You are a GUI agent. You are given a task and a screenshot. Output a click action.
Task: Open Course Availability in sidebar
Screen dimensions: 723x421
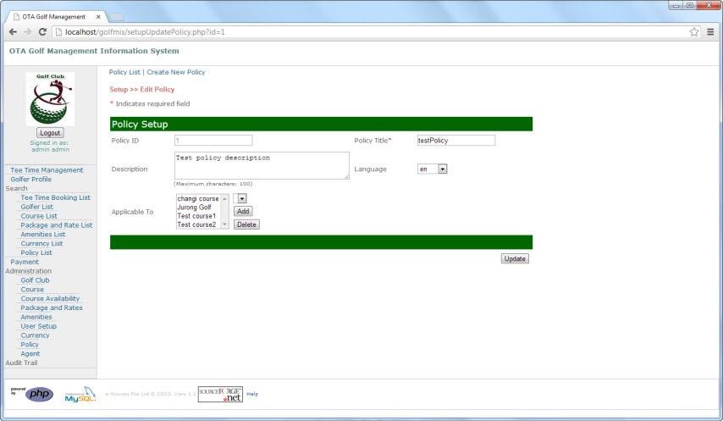pos(50,298)
